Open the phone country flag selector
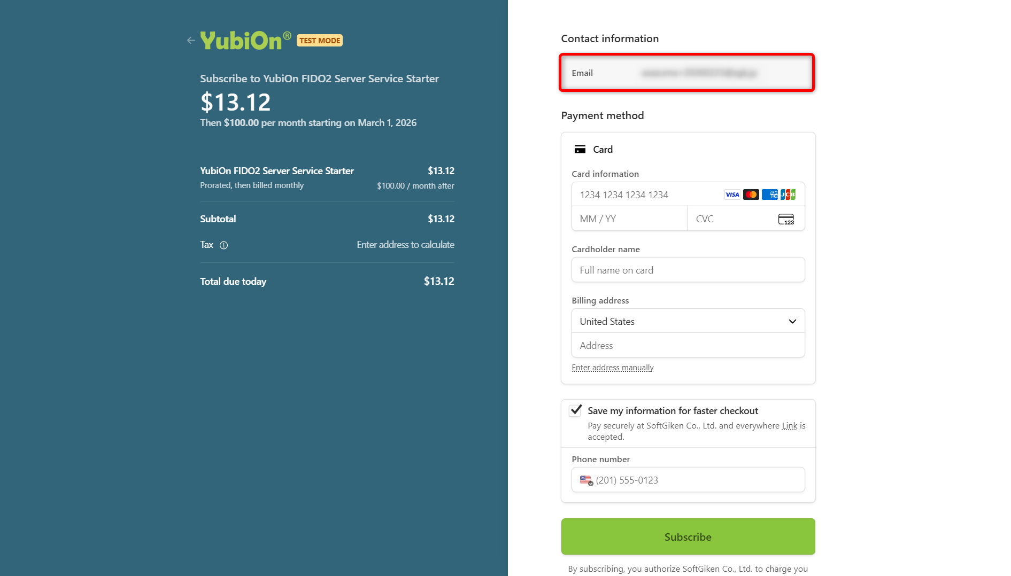Viewport: 1011px width, 576px height. (x=586, y=480)
